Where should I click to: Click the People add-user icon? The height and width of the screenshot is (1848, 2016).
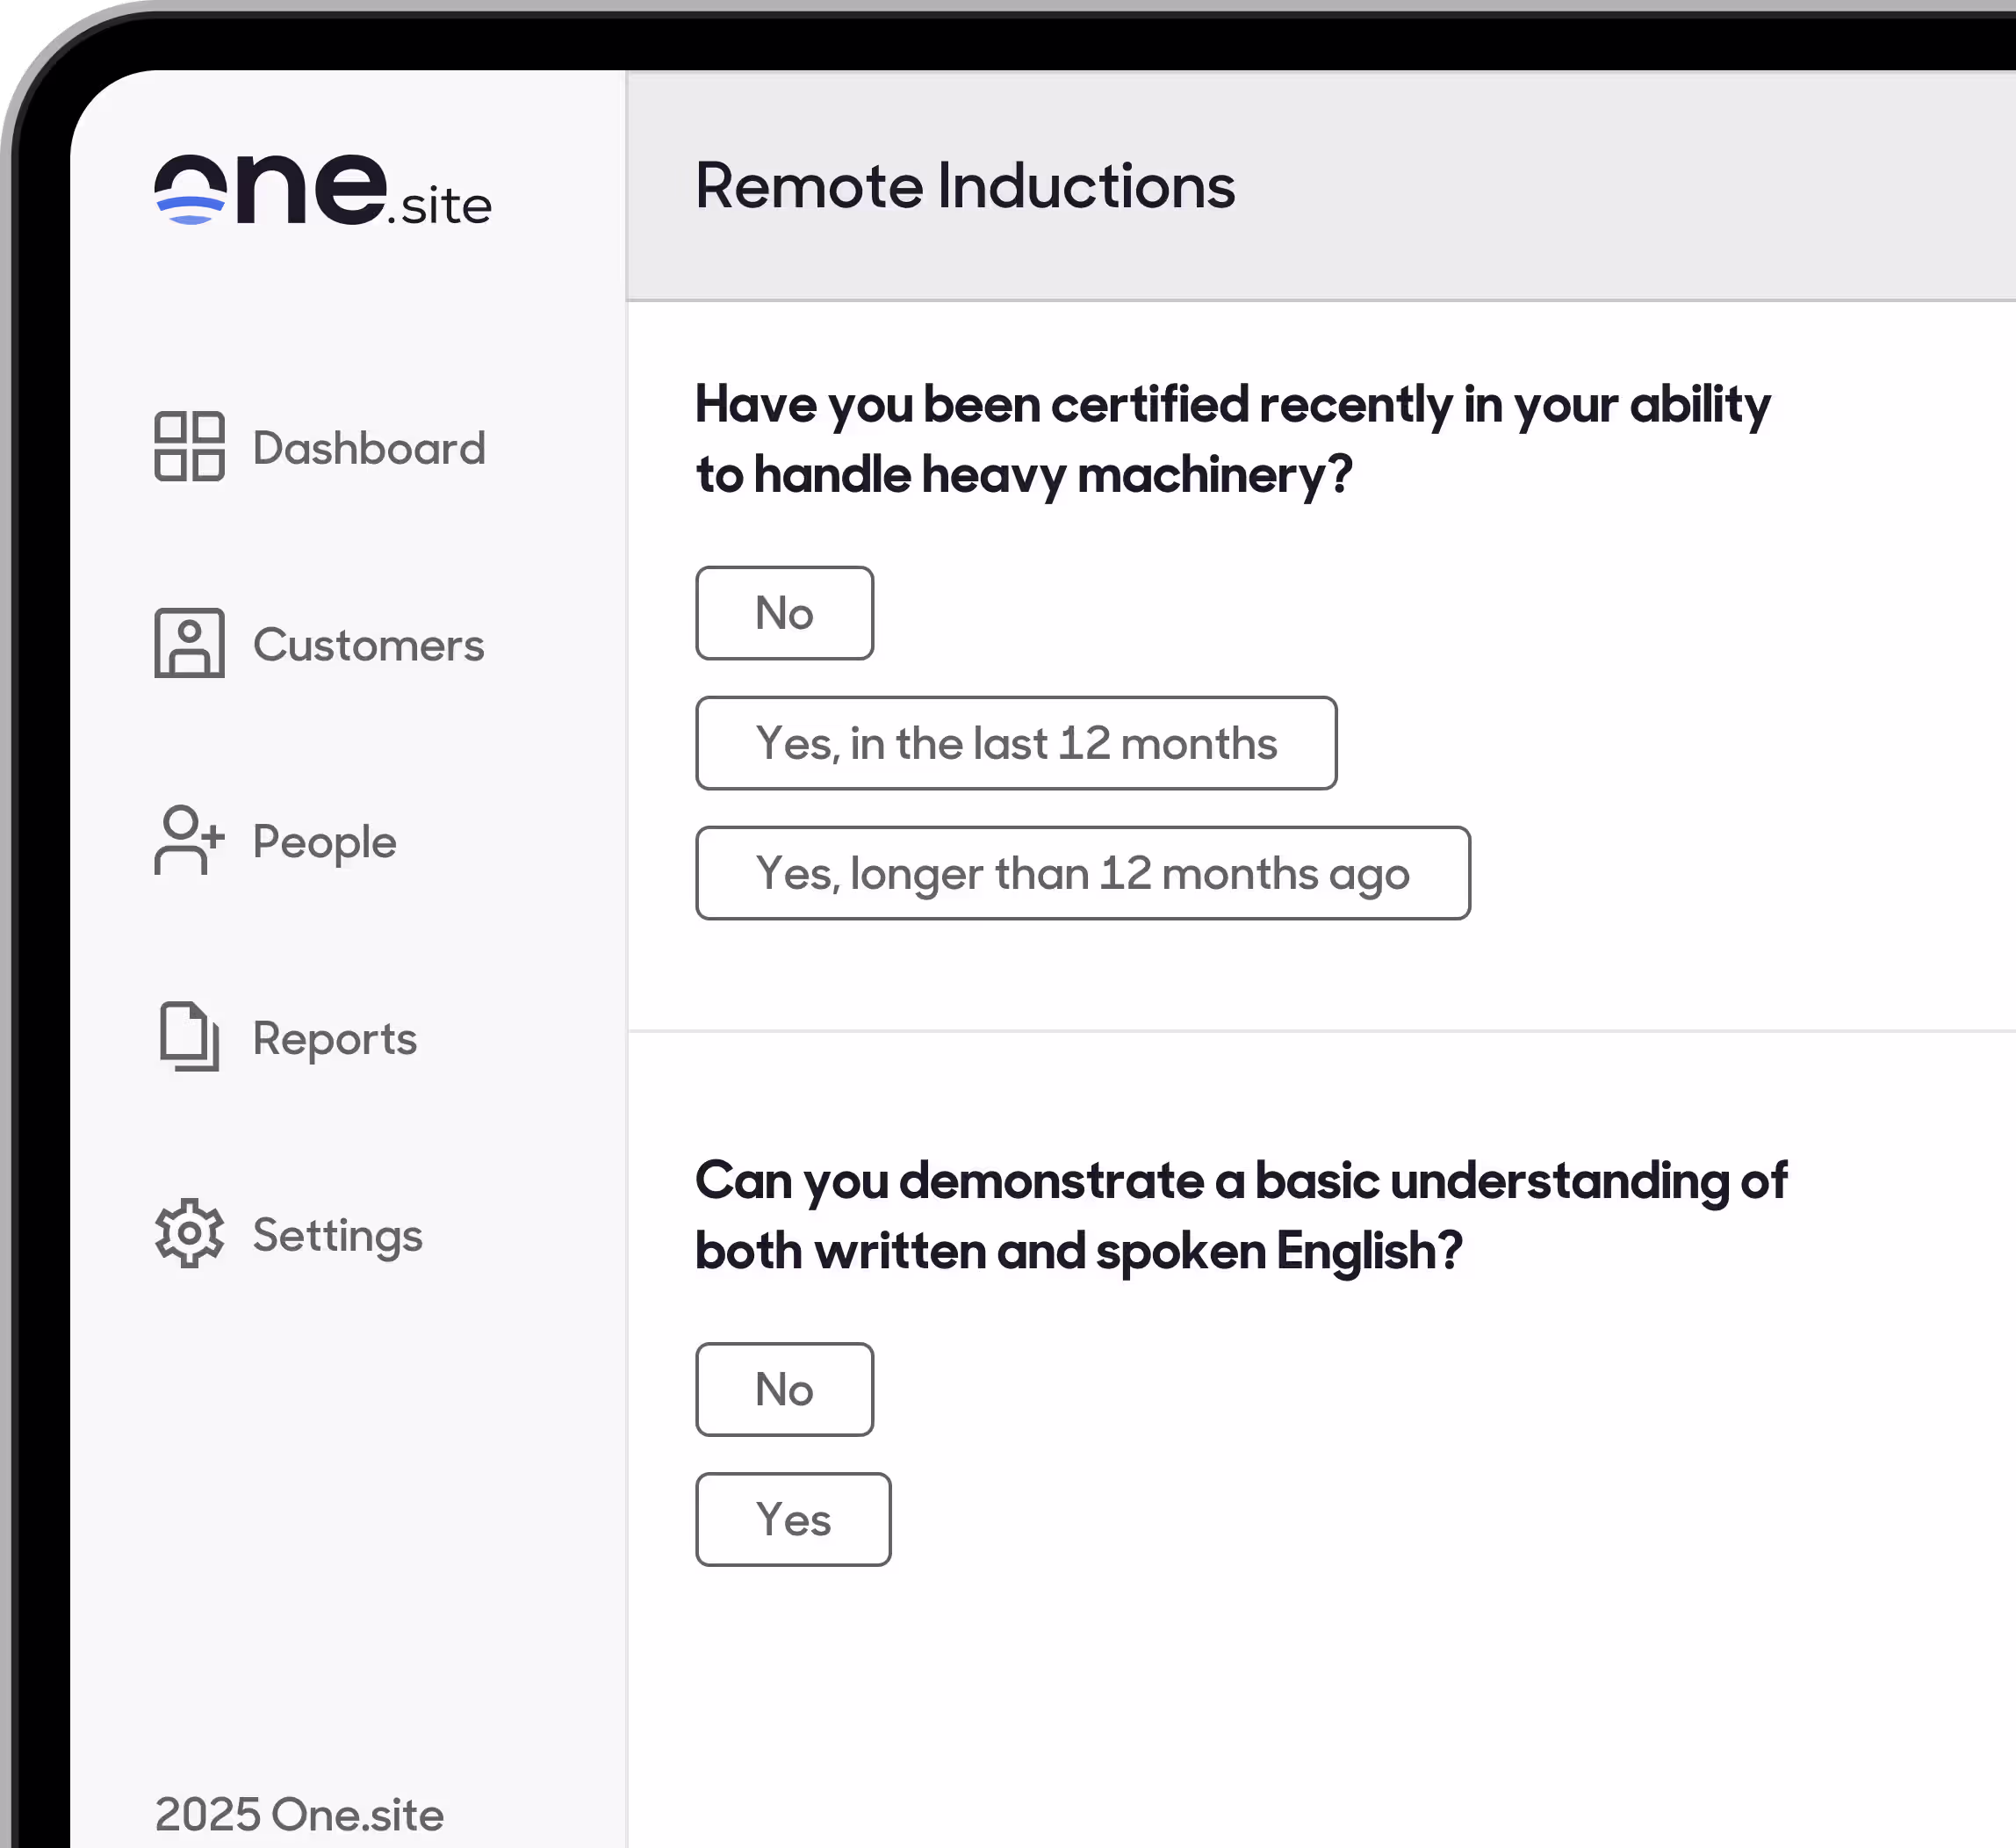pos(189,841)
